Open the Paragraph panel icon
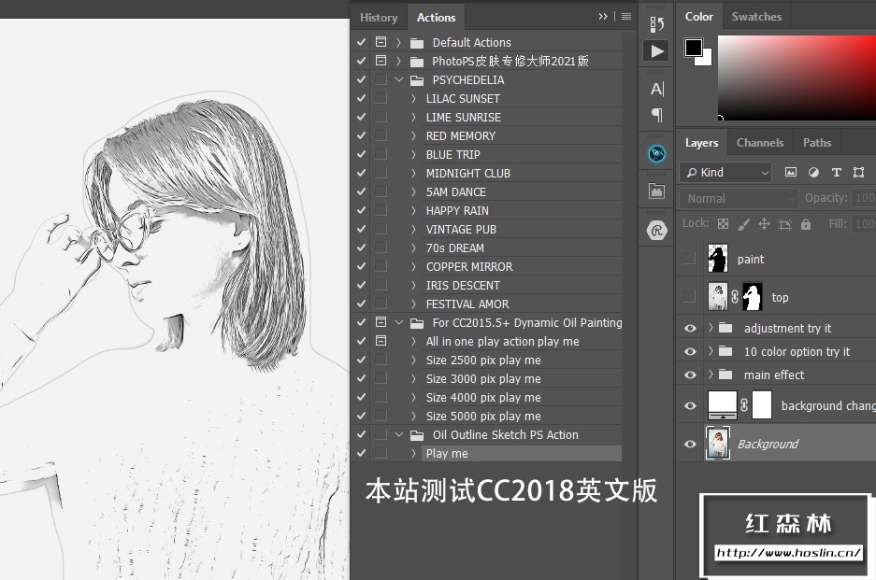The width and height of the screenshot is (876, 580). click(x=656, y=115)
